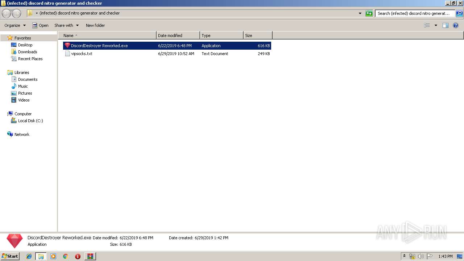Open the Documents library
The width and height of the screenshot is (464, 261).
[28, 79]
